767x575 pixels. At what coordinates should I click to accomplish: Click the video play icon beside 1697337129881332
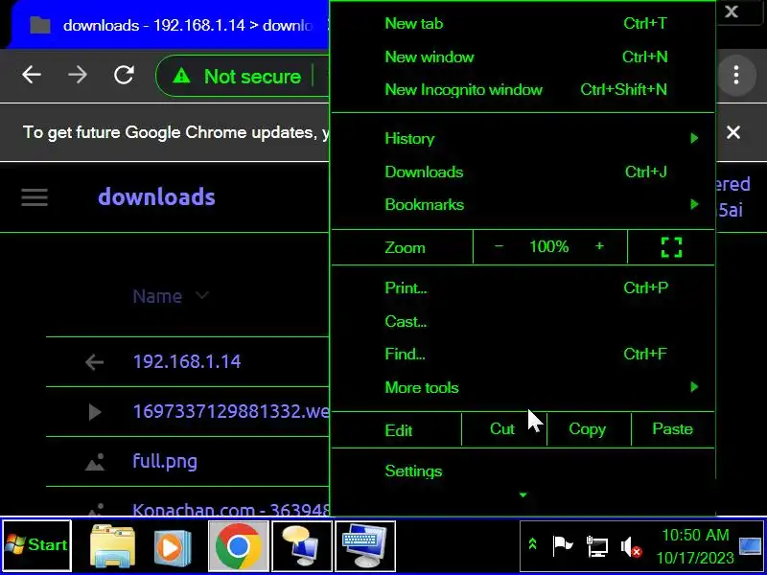click(95, 412)
